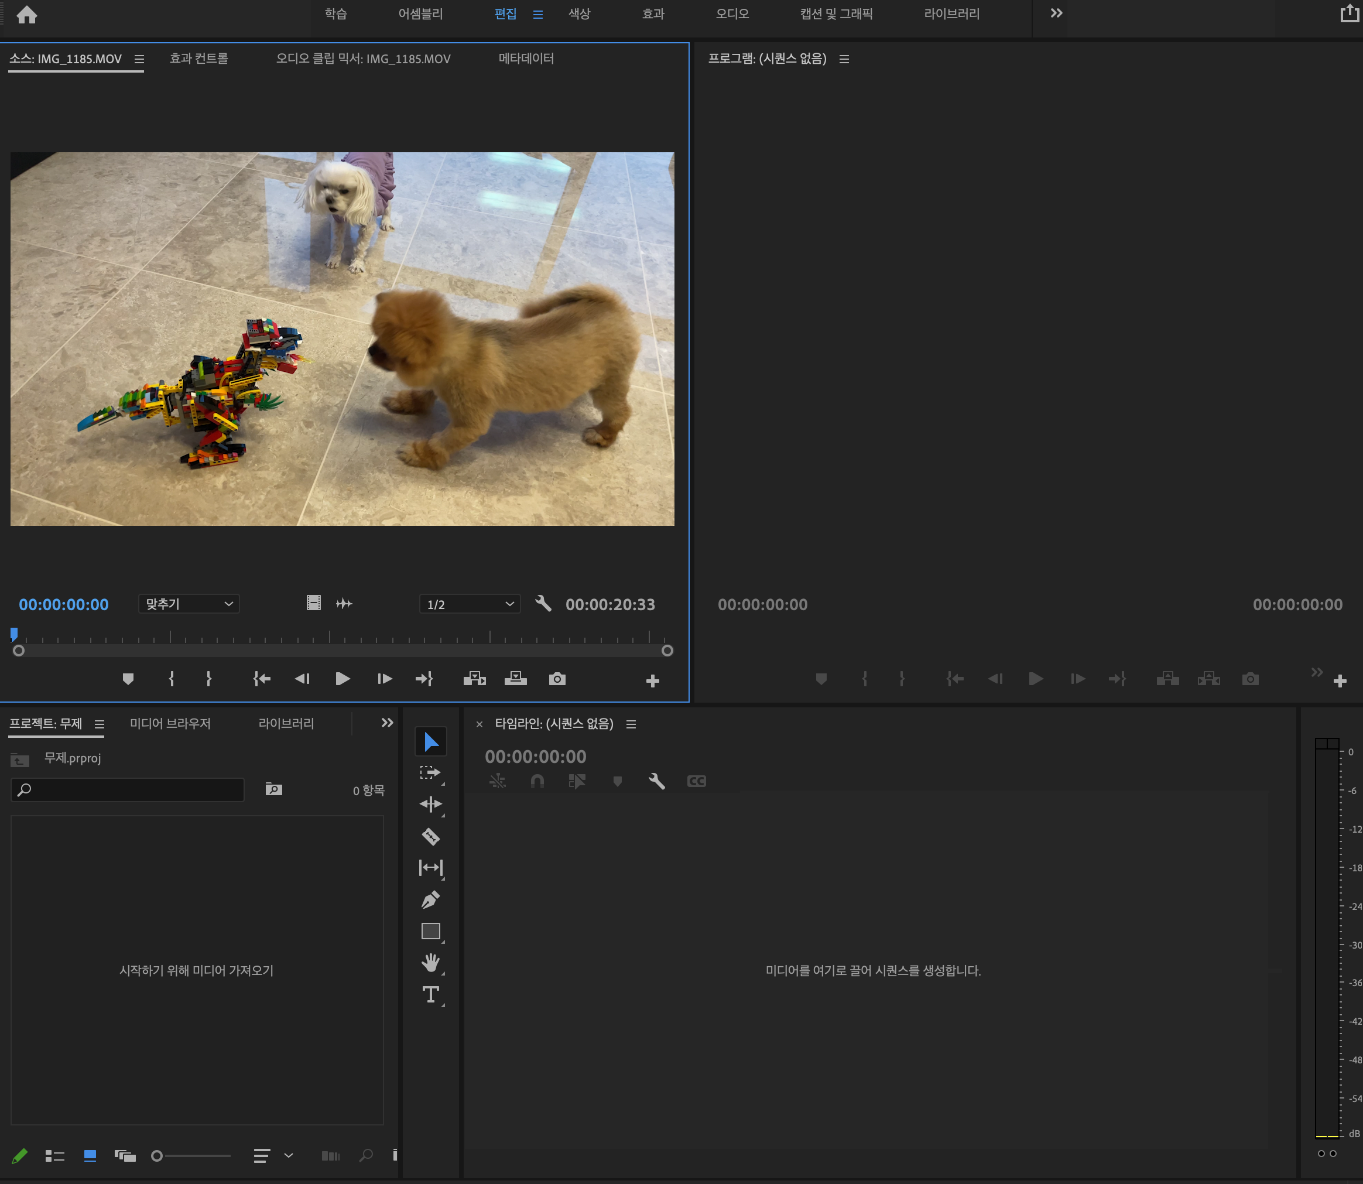Viewport: 1363px width, 1184px height.
Task: Click the Export Frame camera icon in Source monitor
Action: [556, 679]
